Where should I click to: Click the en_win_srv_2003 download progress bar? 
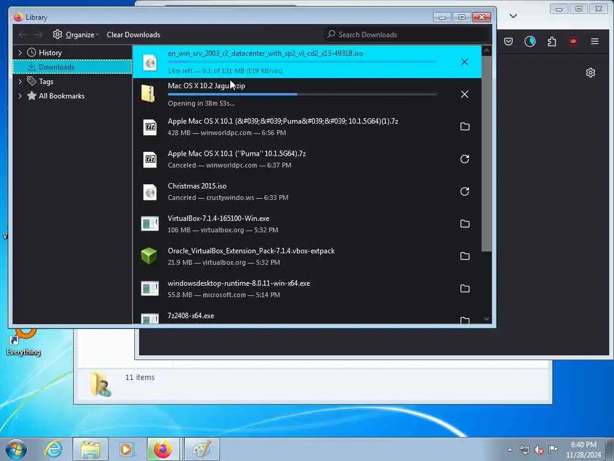302,62
